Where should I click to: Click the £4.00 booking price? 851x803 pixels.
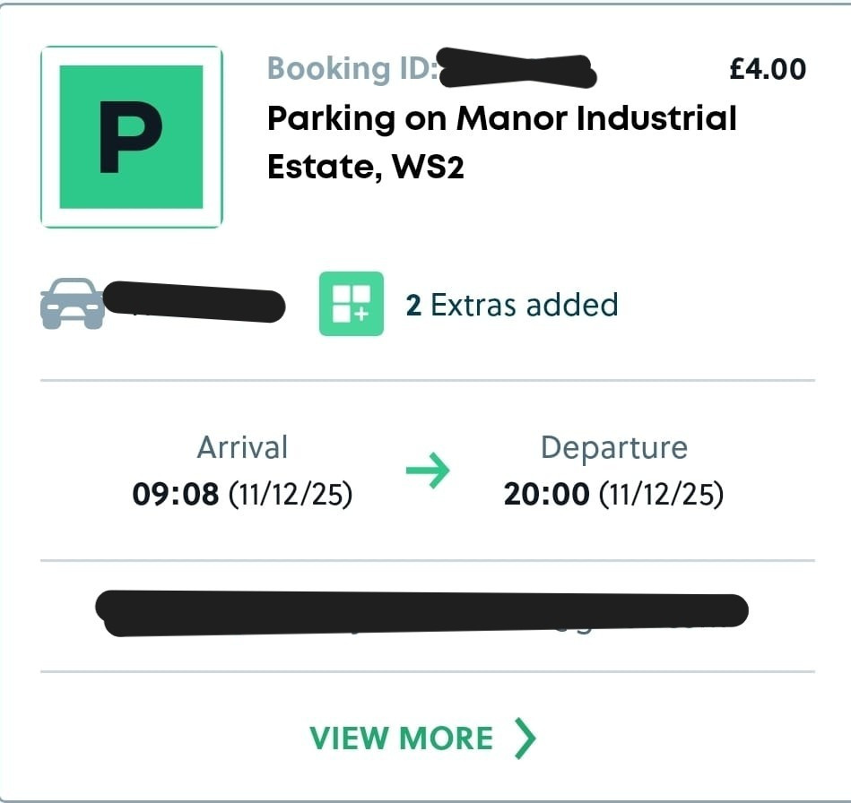767,69
